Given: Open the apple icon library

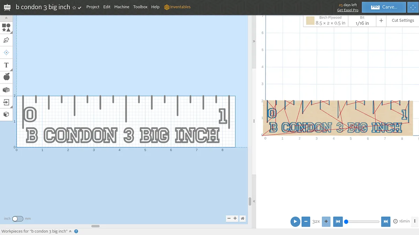Looking at the screenshot, I should [x=6, y=77].
